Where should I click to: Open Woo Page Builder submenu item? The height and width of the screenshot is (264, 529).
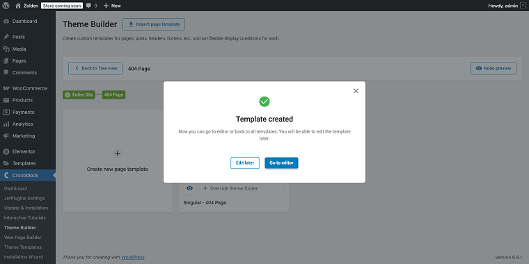point(22,238)
